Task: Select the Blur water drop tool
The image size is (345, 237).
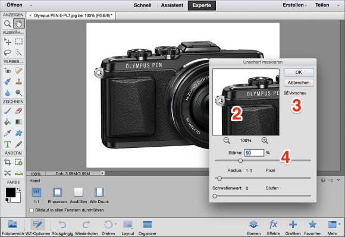Action: click(8, 93)
